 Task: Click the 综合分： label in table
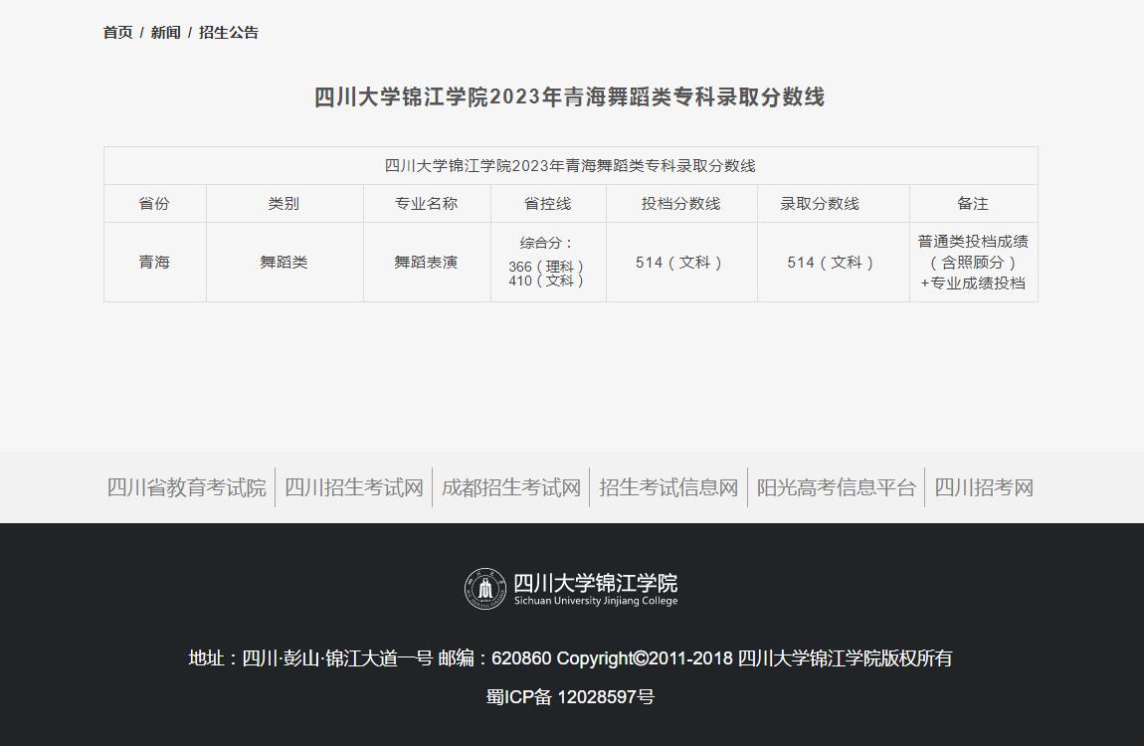point(547,243)
